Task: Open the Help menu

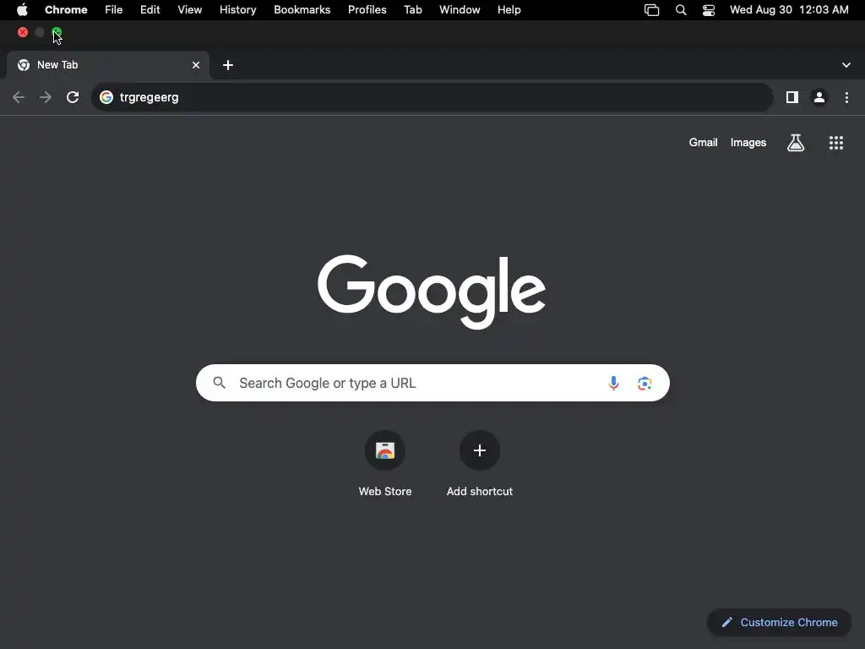Action: tap(509, 10)
